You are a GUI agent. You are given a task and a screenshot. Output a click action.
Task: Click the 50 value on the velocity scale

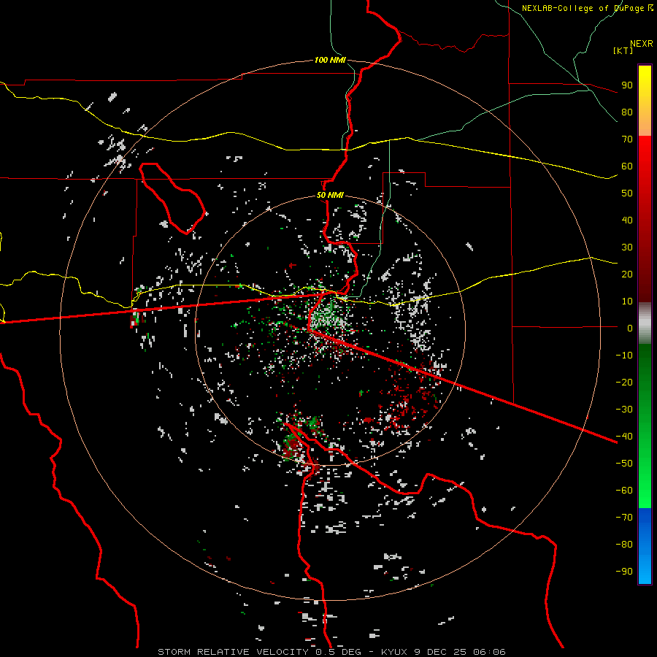pos(627,193)
